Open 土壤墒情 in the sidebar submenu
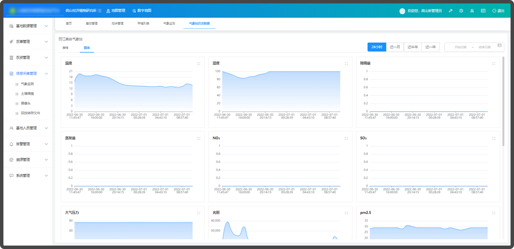514x249 pixels. [x=27, y=94]
